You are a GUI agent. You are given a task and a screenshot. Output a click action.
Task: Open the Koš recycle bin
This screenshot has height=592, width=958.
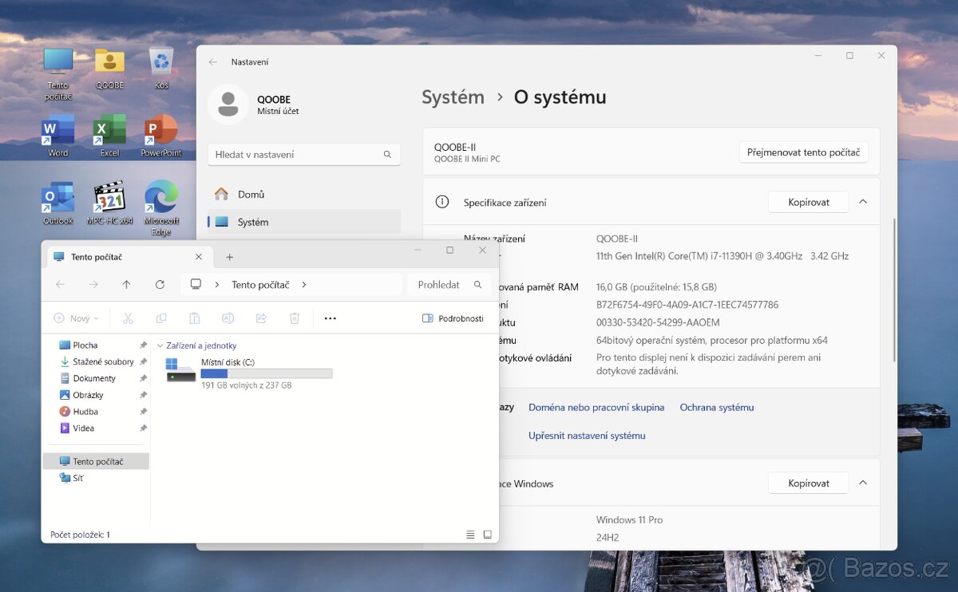click(x=161, y=62)
